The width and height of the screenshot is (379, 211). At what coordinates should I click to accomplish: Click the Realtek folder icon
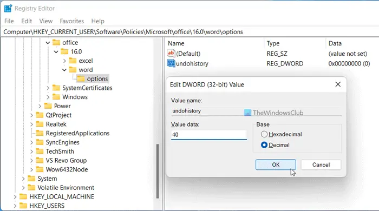pos(40,124)
